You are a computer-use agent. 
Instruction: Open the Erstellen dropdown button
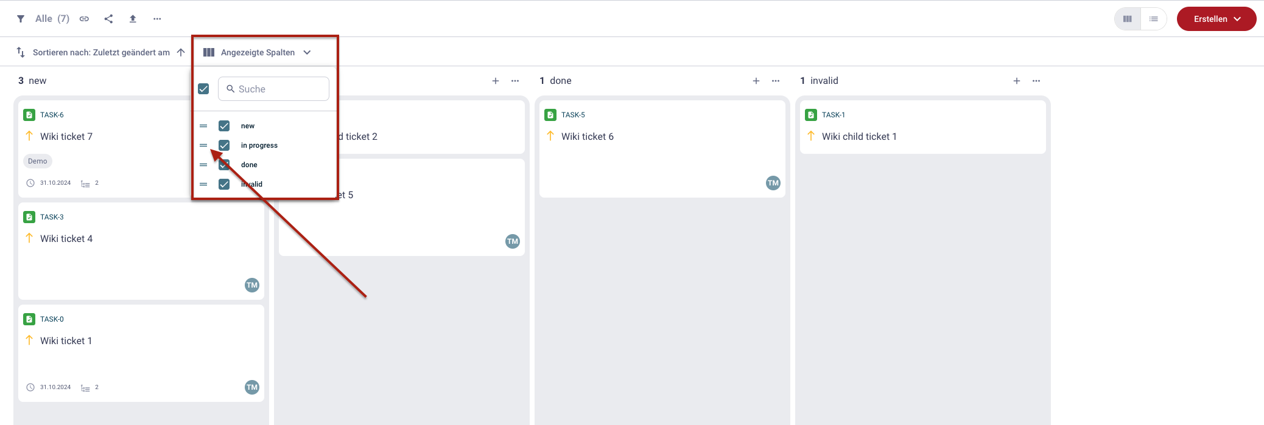click(1217, 19)
